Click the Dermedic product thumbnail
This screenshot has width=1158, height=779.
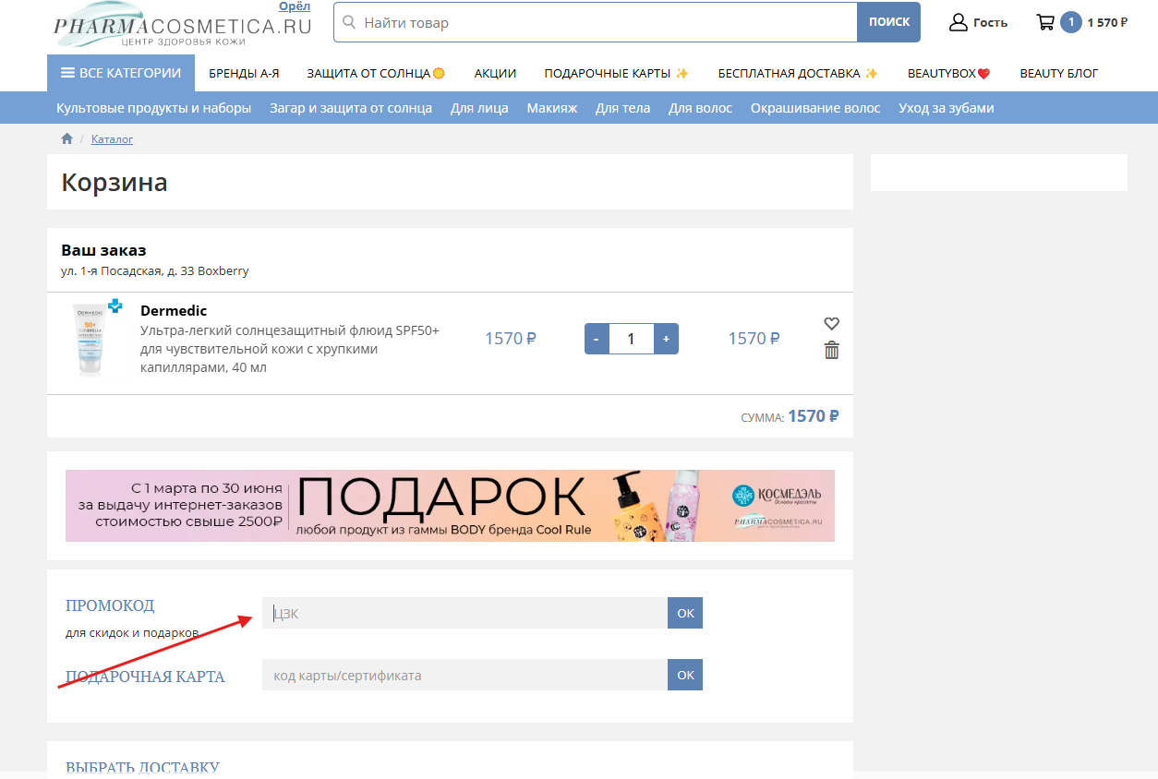coord(96,338)
